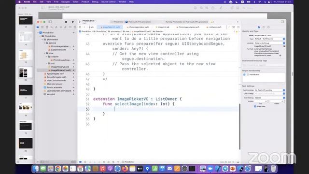The image size is (309, 174).
Task: Open the Indent Using dropdown
Action: pos(269,98)
